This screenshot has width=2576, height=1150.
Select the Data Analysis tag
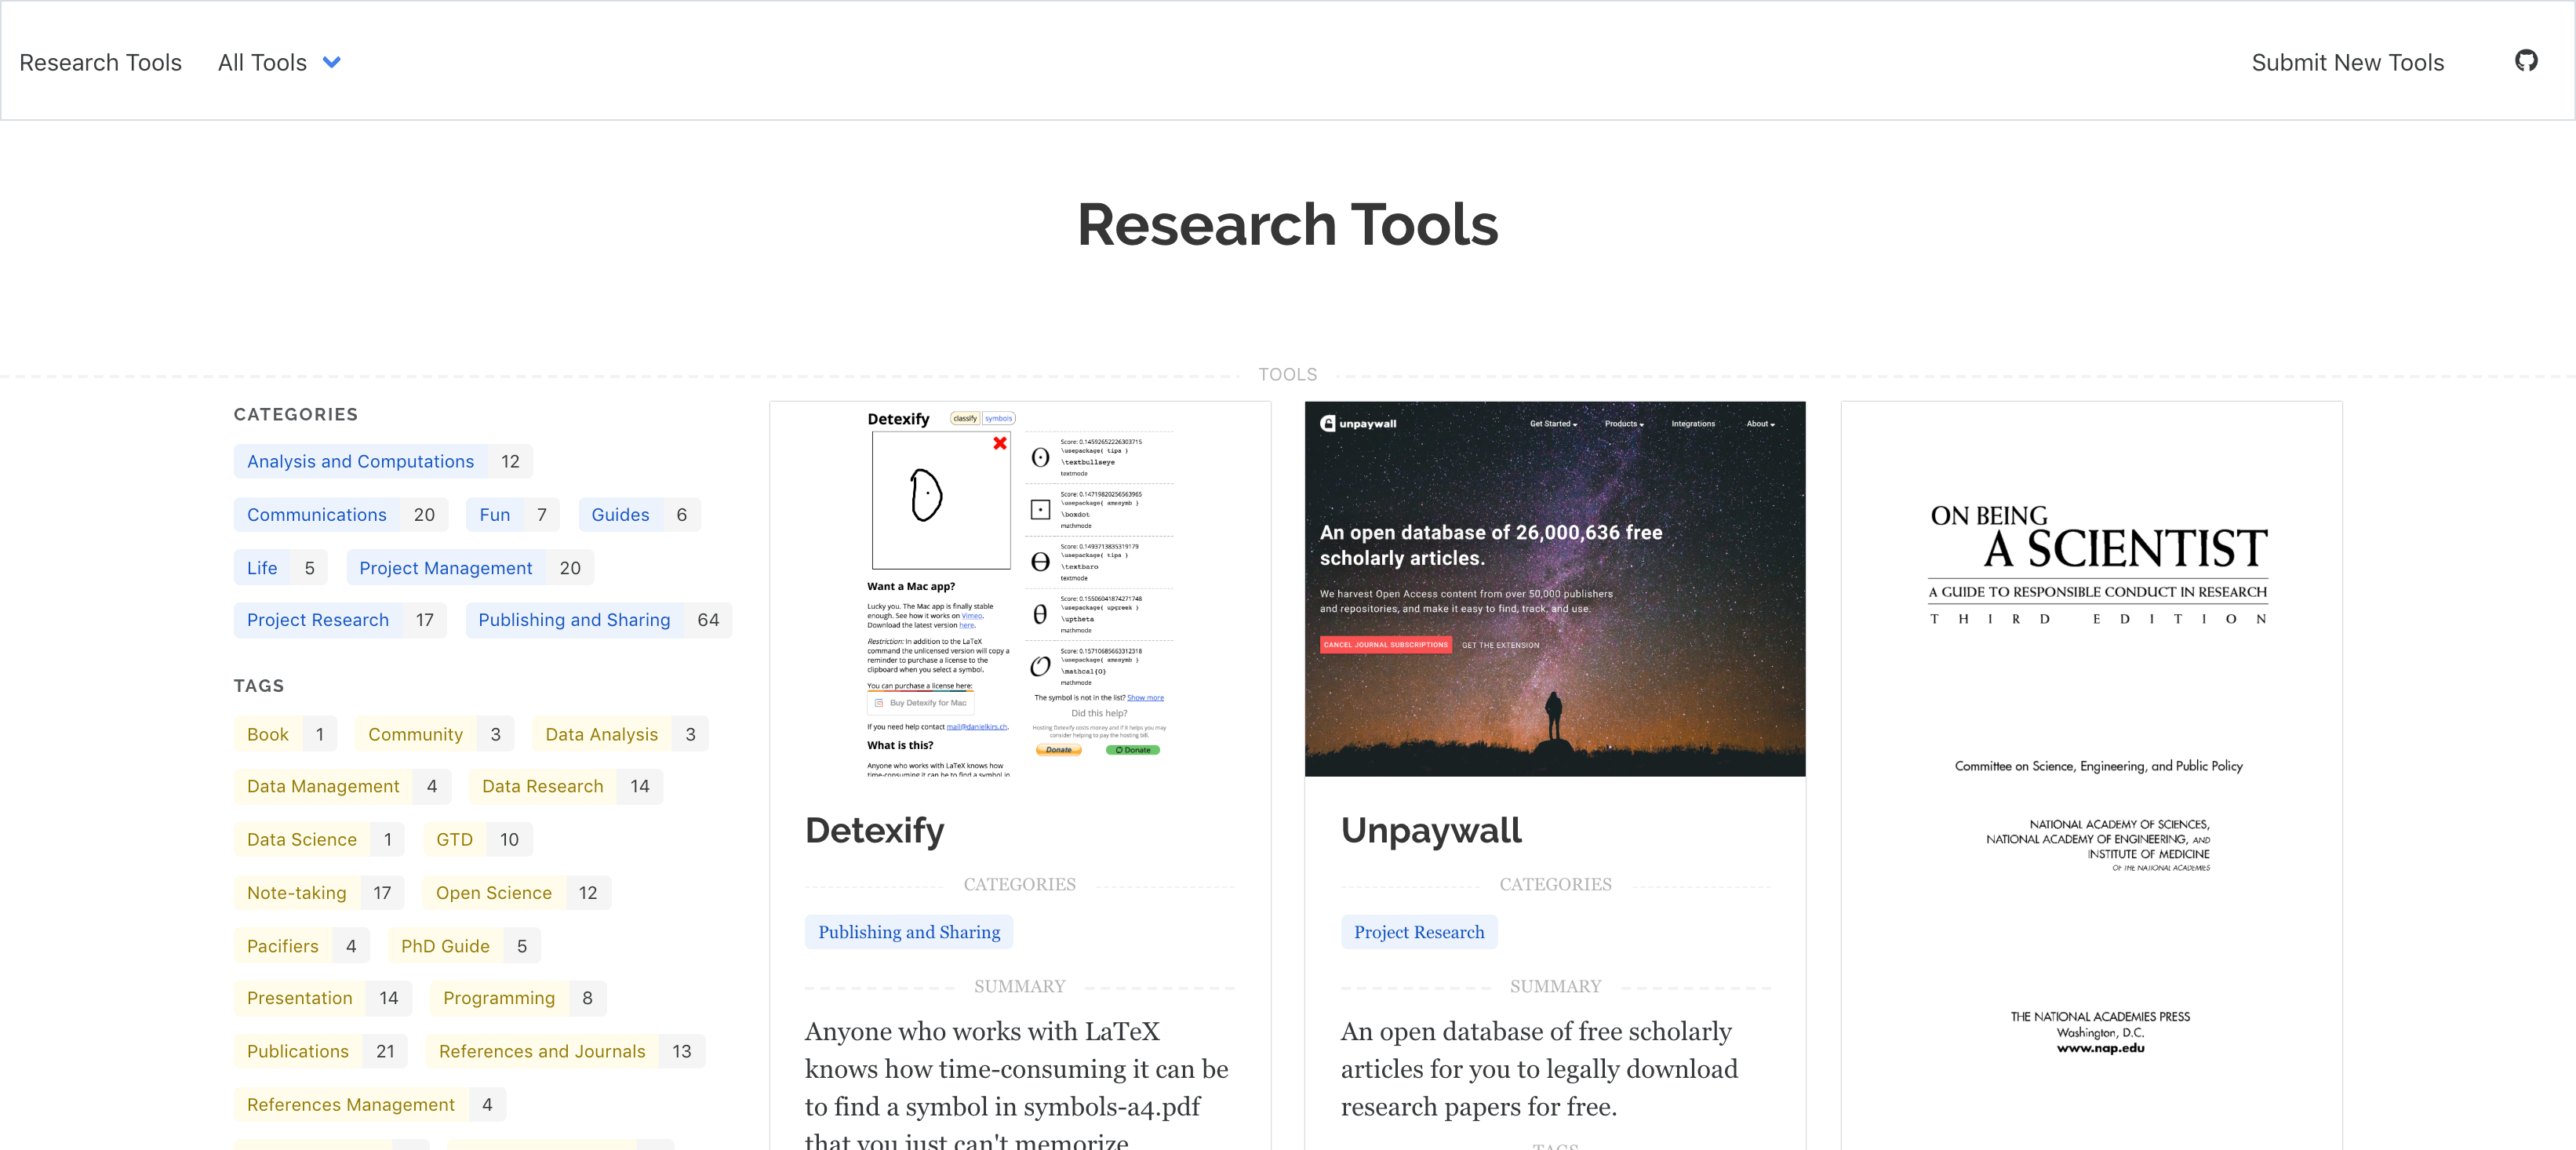point(601,733)
